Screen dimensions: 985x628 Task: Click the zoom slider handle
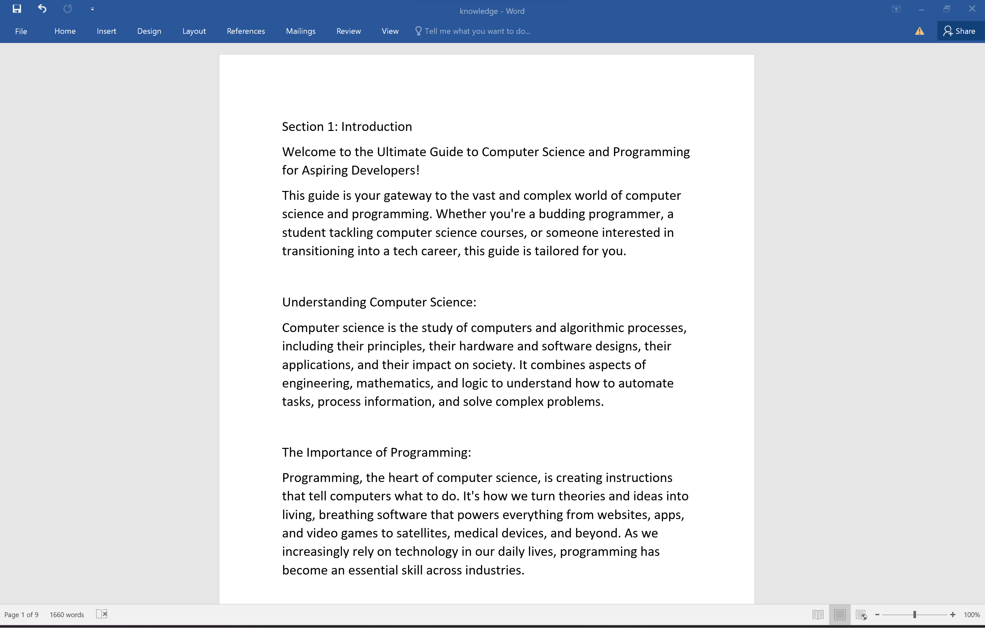tap(914, 615)
